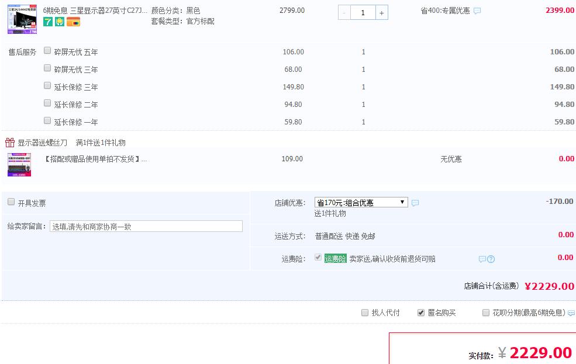Check the 碎屏无忧 三年 service option
Screen dimensions: 576x364
tap(47, 68)
